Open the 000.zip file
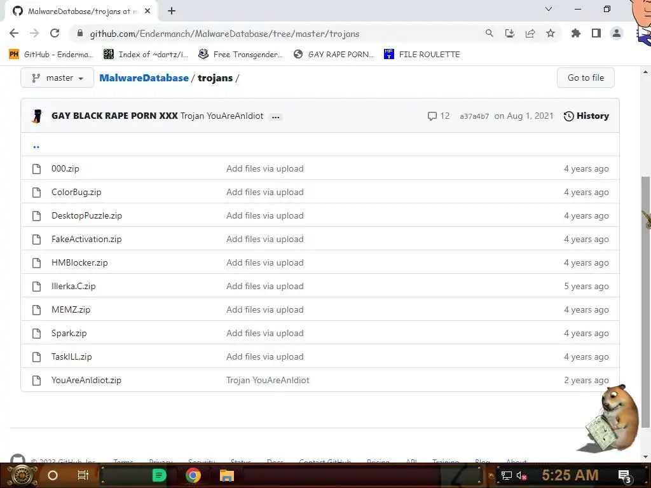 pos(65,168)
